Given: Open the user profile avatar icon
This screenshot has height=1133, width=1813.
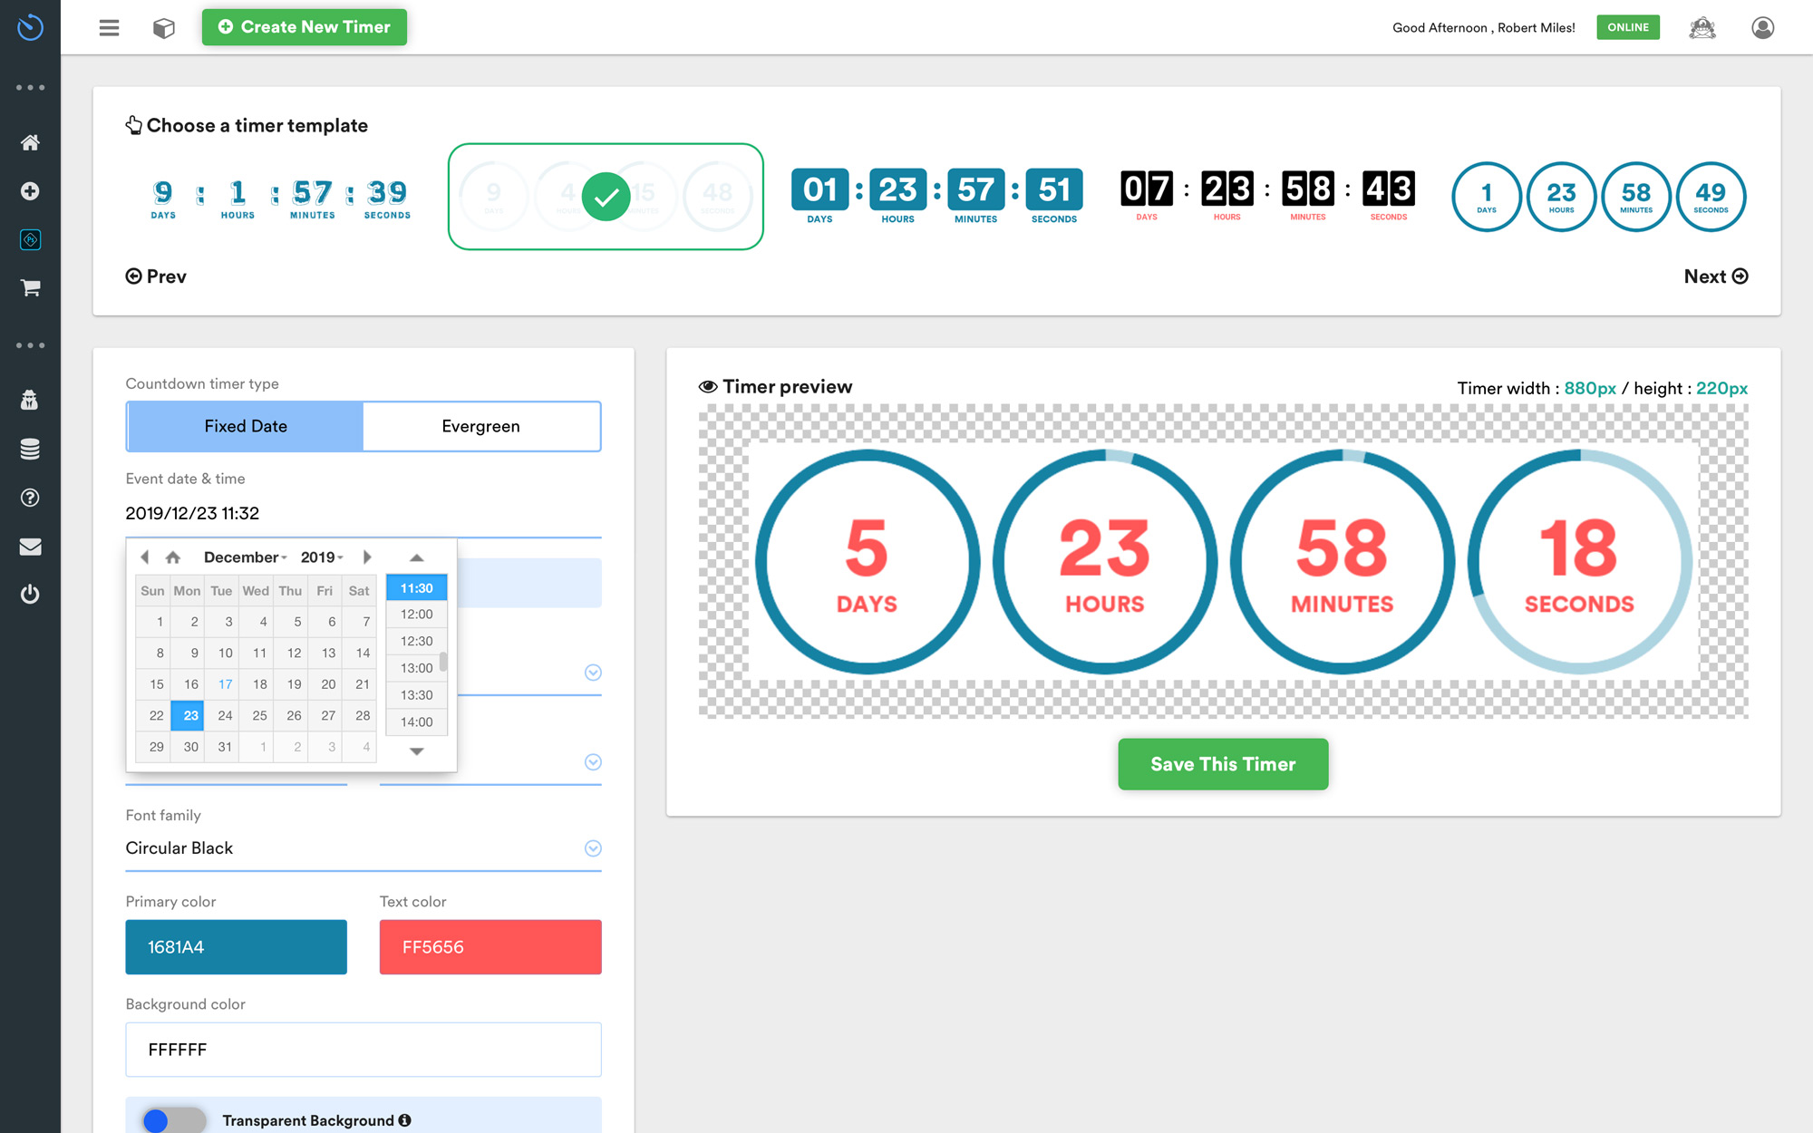Looking at the screenshot, I should point(1762,28).
